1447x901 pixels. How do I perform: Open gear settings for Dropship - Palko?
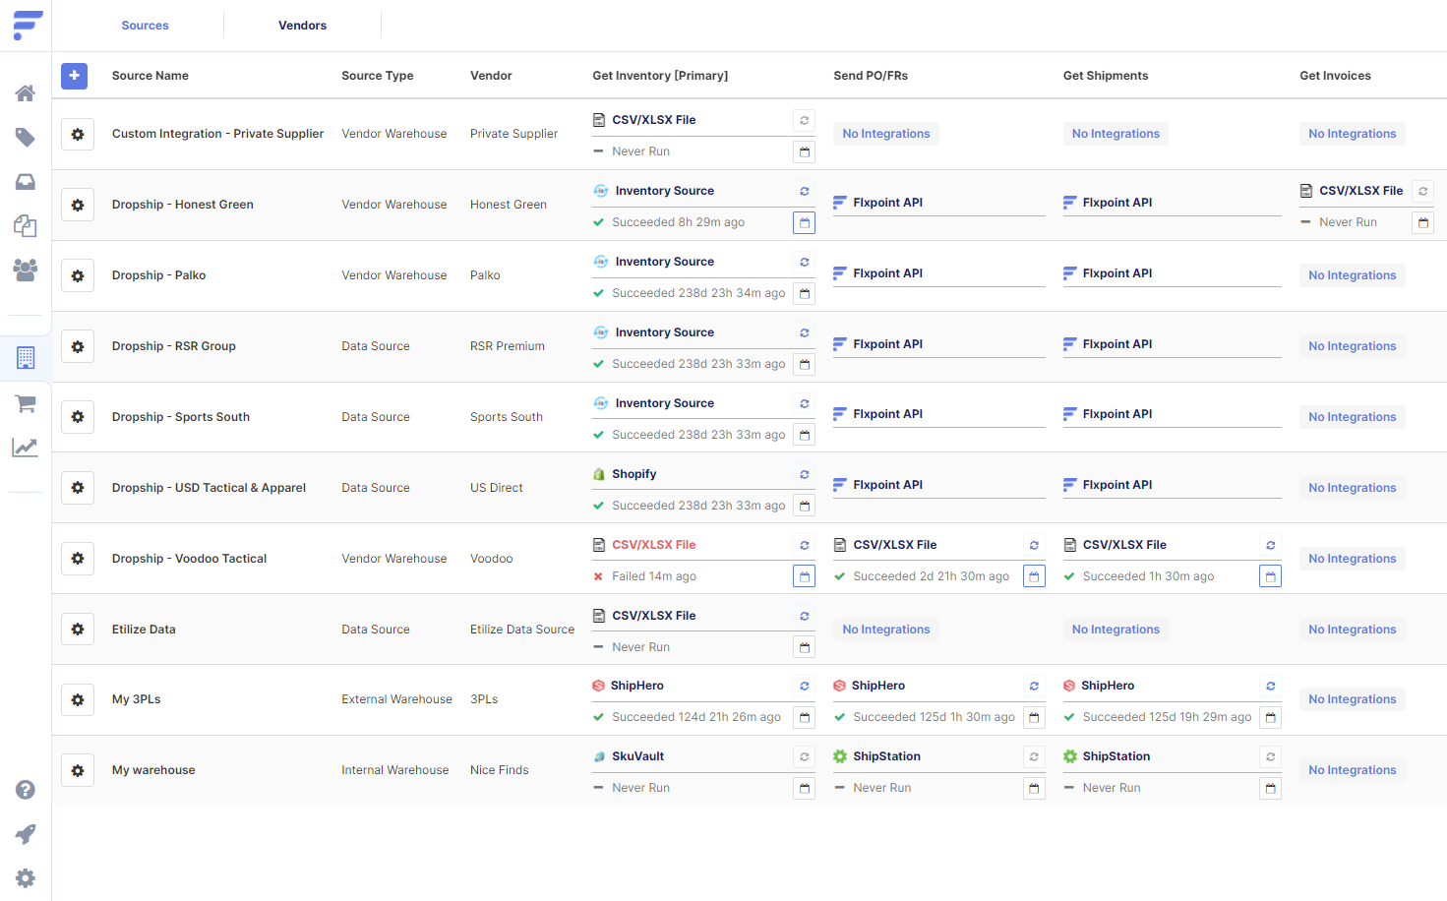pos(78,275)
